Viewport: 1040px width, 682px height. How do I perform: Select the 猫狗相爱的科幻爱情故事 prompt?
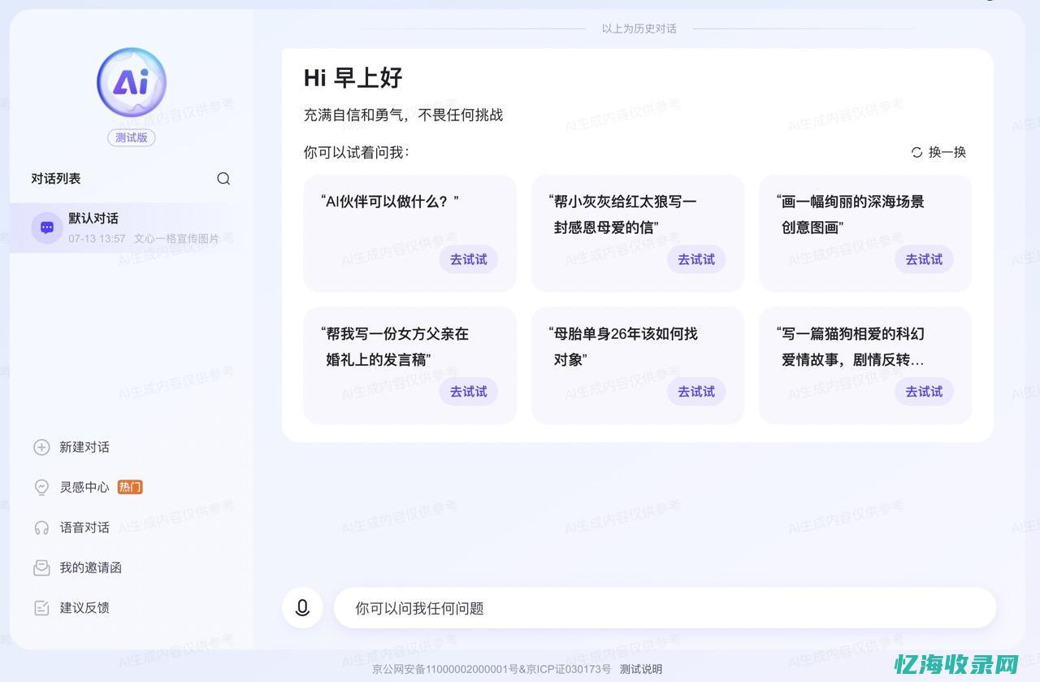pyautogui.click(x=850, y=346)
